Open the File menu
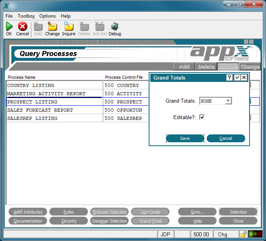 tap(9, 16)
